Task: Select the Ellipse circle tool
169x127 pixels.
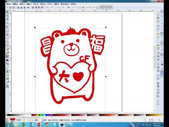Action: [x=7, y=38]
